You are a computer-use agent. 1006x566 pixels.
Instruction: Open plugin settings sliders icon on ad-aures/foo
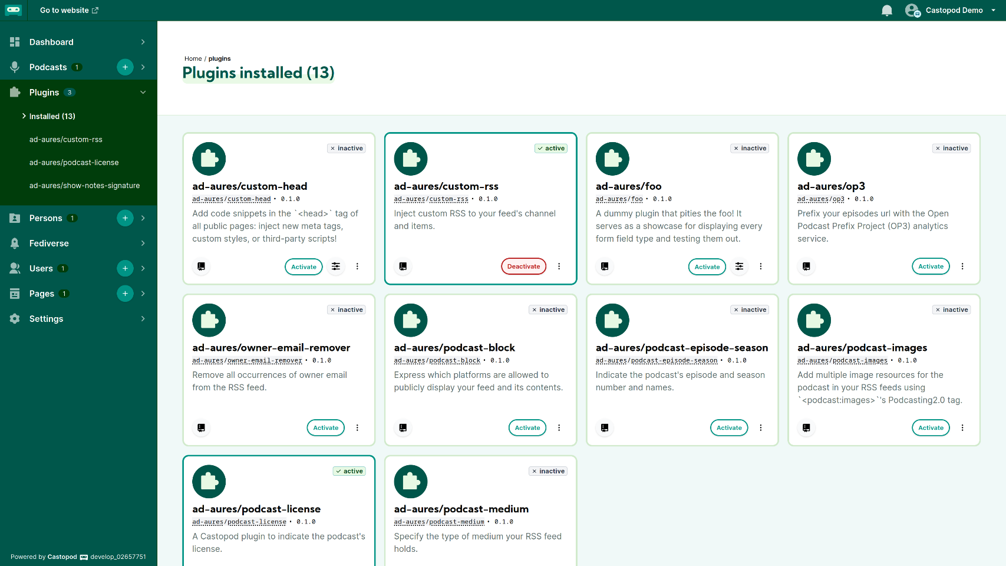(x=739, y=266)
